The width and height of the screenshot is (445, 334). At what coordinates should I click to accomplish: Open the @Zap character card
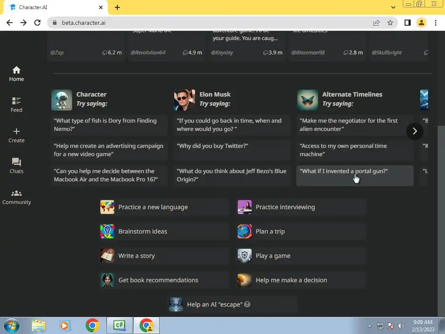pos(86,45)
